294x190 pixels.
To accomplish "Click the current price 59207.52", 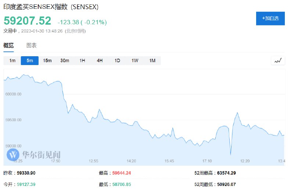I will (27, 21).
